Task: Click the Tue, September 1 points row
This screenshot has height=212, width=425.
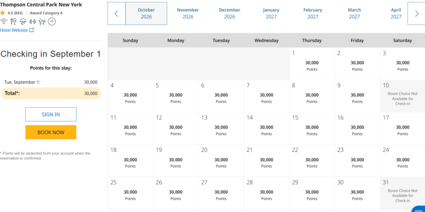Action: [x=51, y=82]
